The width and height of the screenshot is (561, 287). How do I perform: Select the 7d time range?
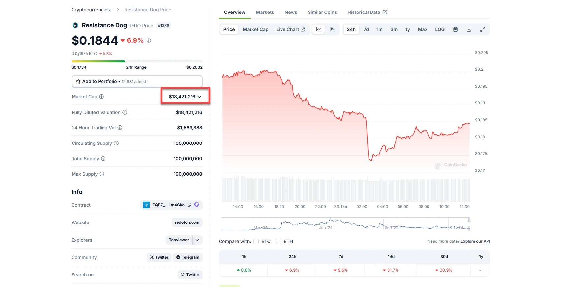tap(366, 29)
